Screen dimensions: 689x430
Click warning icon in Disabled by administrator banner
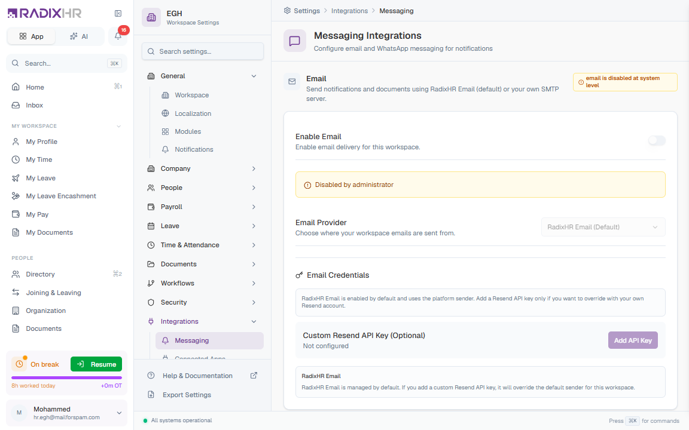click(307, 185)
